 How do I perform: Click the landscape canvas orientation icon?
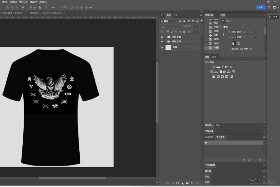238,44
